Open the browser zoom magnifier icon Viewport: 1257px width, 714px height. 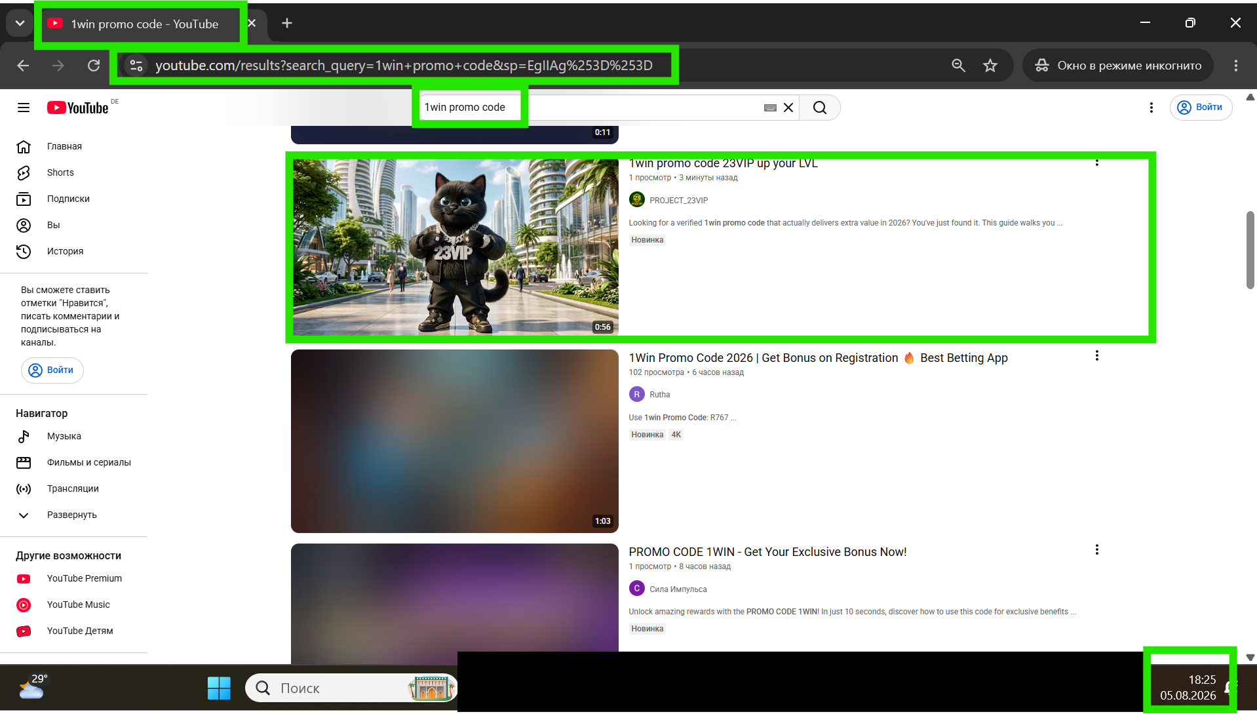coord(958,66)
